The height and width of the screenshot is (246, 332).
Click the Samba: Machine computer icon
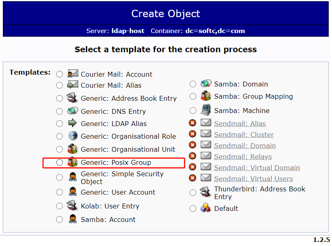(x=206, y=110)
